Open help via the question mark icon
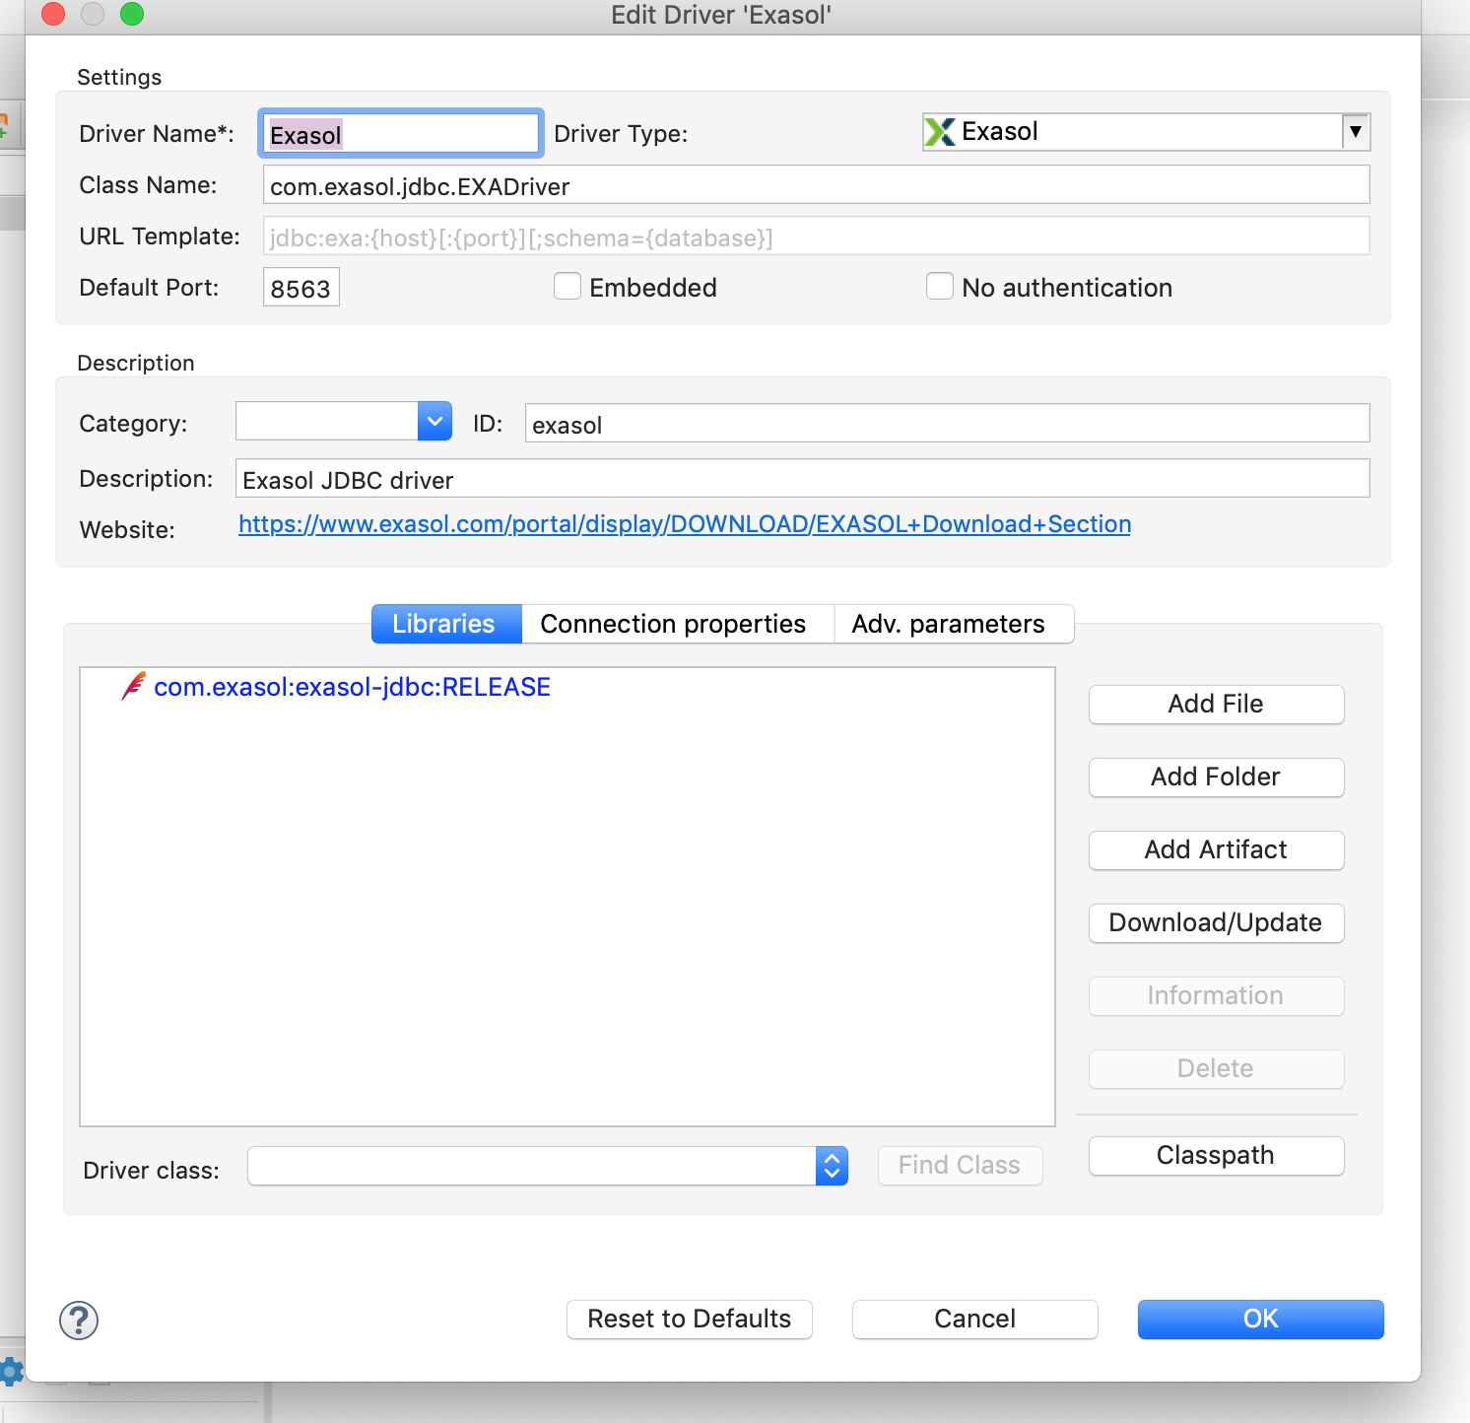The height and width of the screenshot is (1423, 1470). [x=79, y=1320]
